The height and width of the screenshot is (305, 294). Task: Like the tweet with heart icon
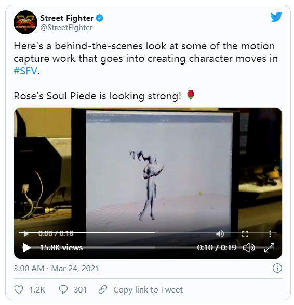coord(19,289)
